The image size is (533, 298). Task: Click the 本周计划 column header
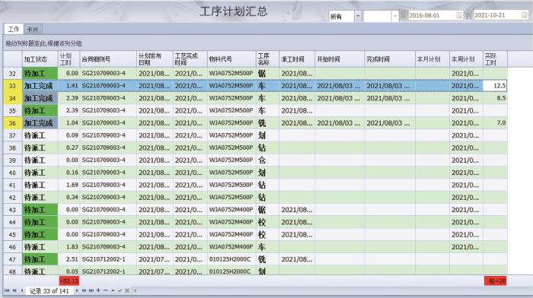466,59
